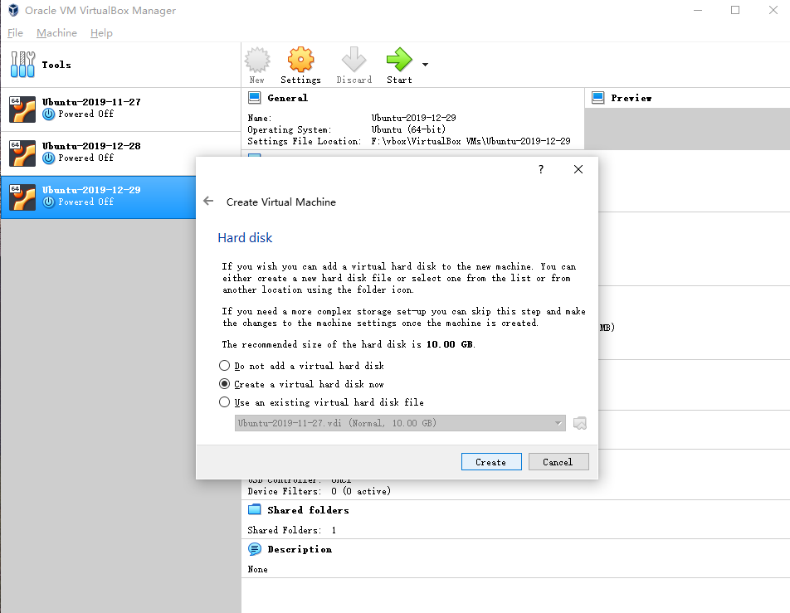Select Use an existing virtual hard disk file
The height and width of the screenshot is (613, 790).
tap(321, 402)
